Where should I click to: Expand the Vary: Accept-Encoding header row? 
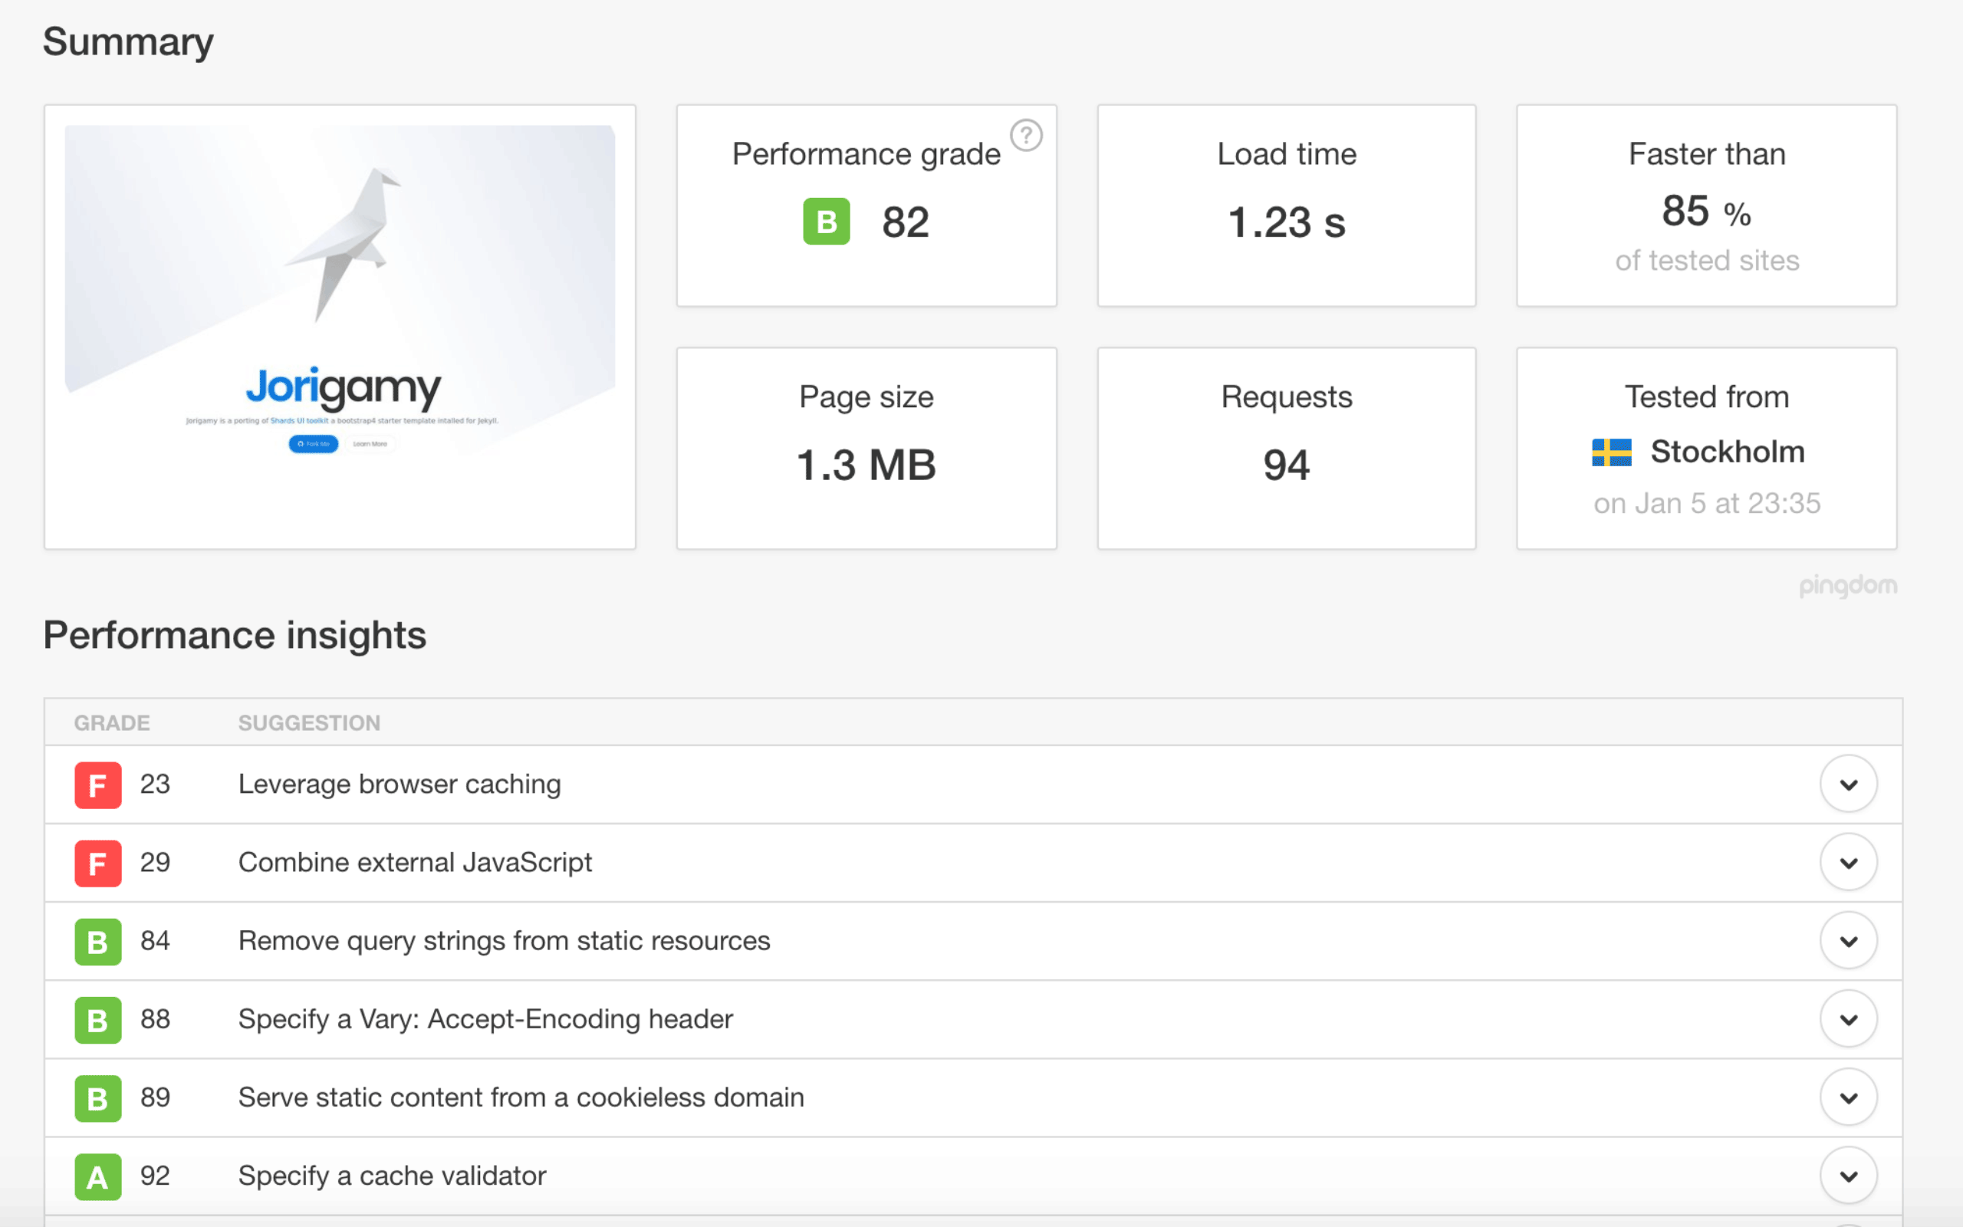pos(1848,1019)
